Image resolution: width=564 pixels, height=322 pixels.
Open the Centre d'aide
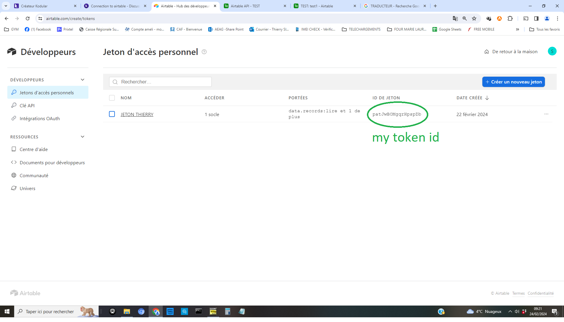33,149
